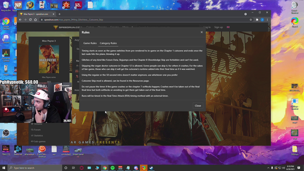Open Windows Start menu
Image resolution: width=304 pixels, height=171 pixels.
[4, 168]
